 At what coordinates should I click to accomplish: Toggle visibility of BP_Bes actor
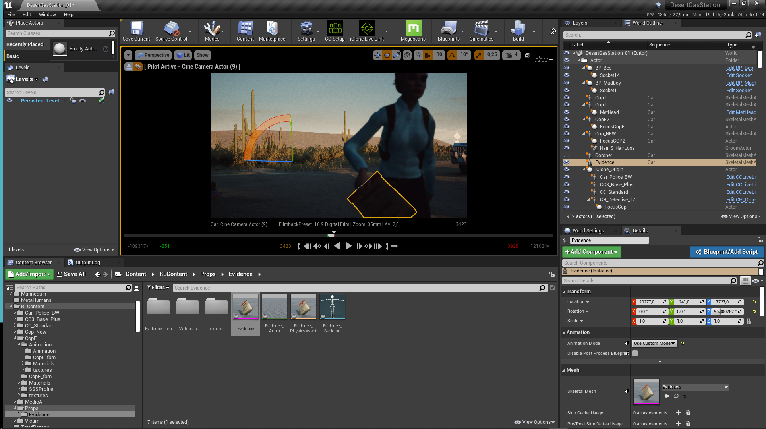pyautogui.click(x=567, y=68)
